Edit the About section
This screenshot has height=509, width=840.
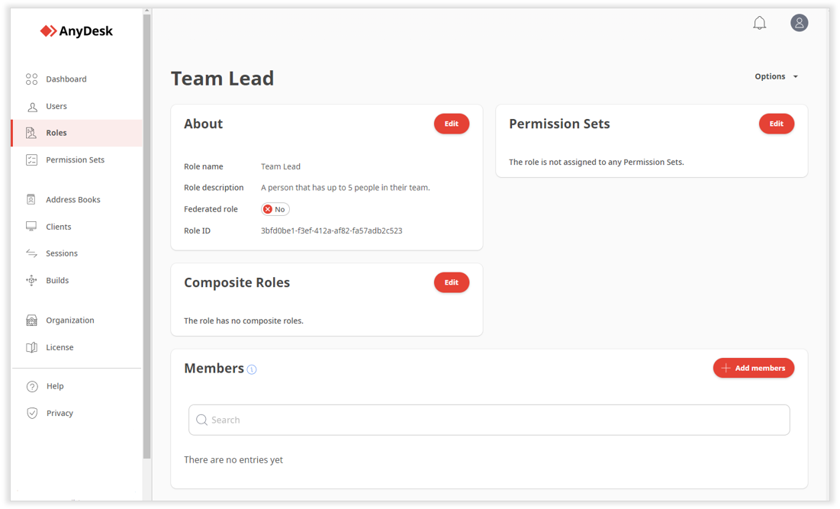tap(452, 124)
